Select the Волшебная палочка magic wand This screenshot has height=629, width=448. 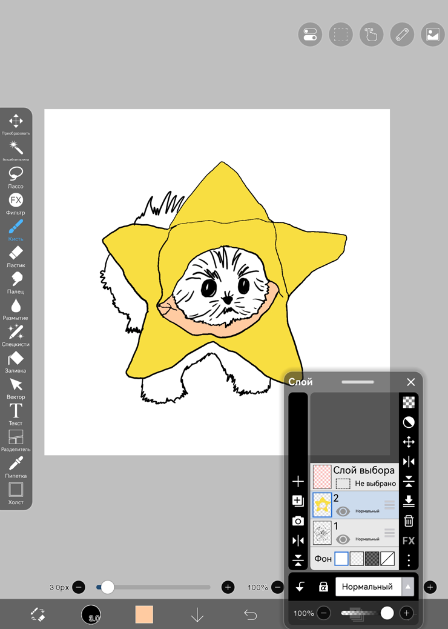(16, 148)
